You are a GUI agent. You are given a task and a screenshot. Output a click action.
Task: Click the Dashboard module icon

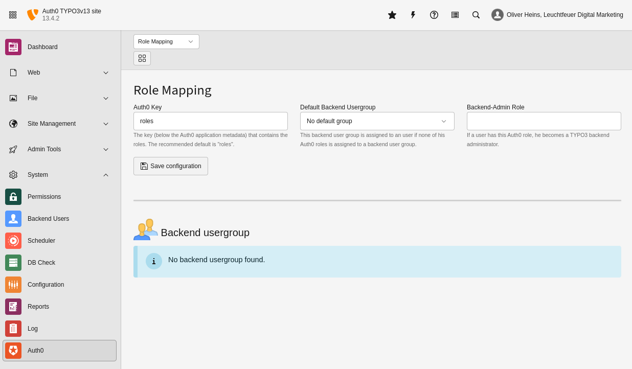[x=13, y=47]
